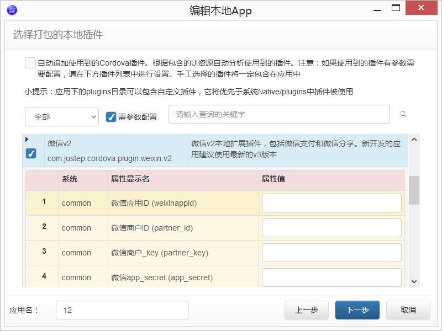Uncheck the 微信v2 plugin checkbox
The height and width of the screenshot is (331, 442).
tap(31, 154)
